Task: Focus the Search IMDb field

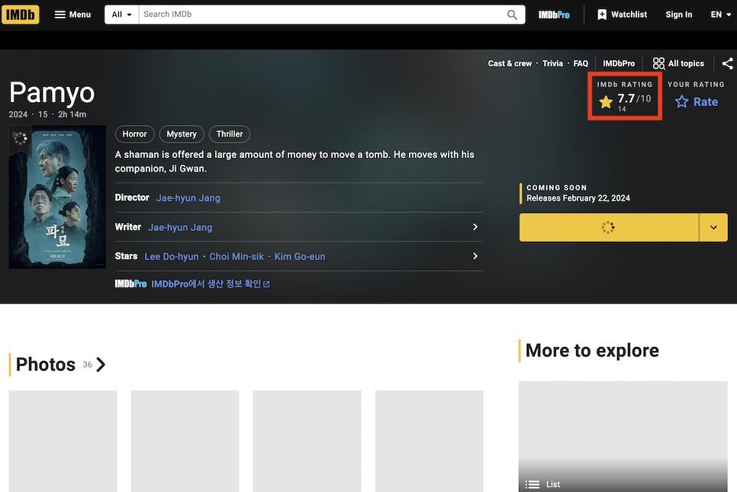Action: [x=322, y=14]
